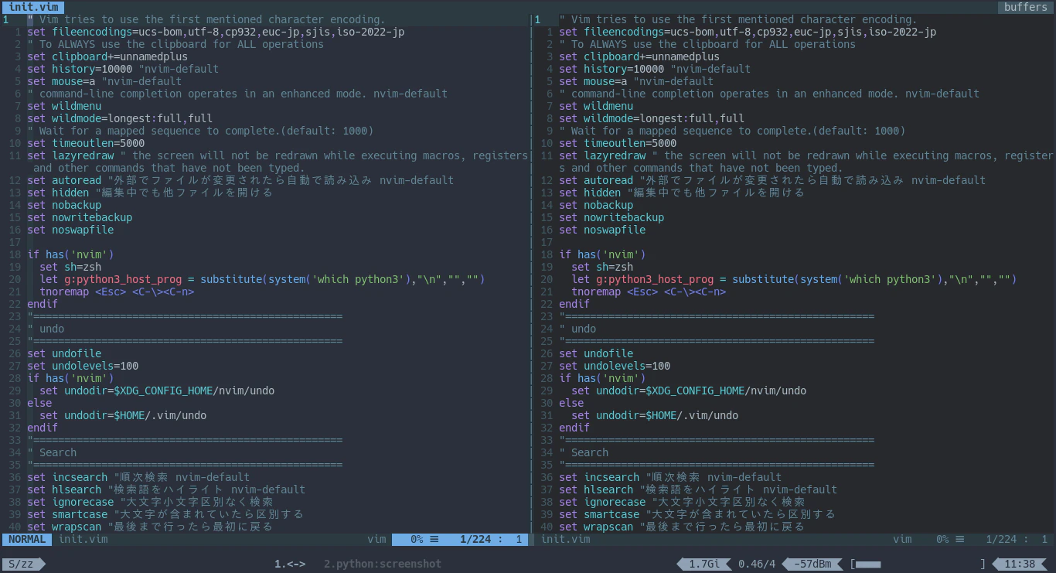
Task: Click 'set undofile' line in right pane
Action: tap(596, 353)
